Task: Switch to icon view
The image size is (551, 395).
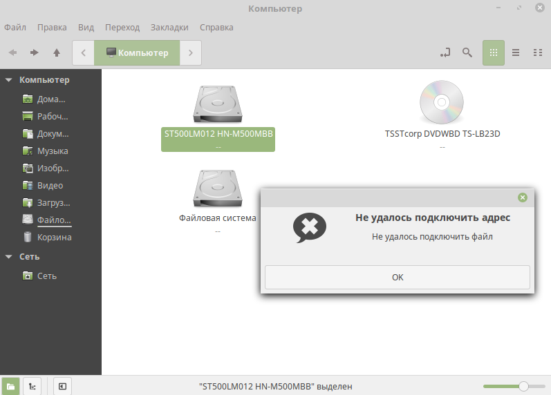Action: pyautogui.click(x=494, y=52)
